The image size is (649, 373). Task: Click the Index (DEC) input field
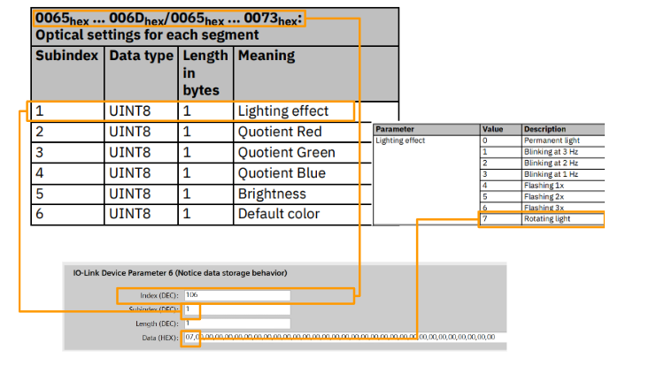coord(236,295)
